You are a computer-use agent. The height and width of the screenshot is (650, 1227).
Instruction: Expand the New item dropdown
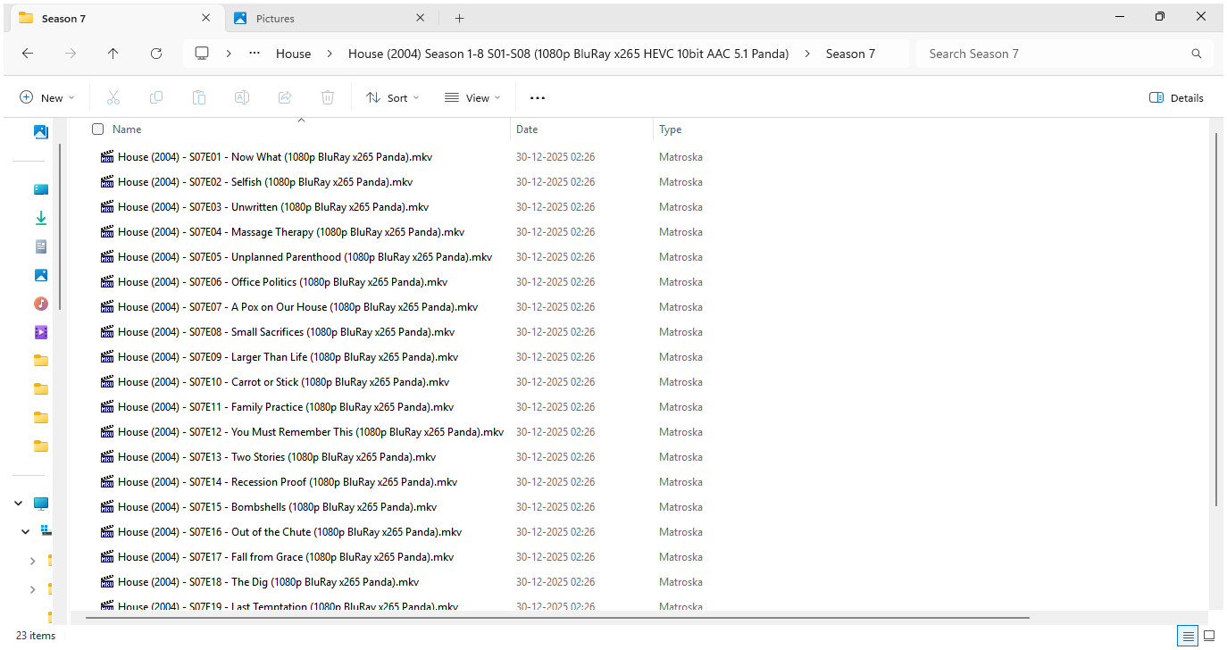[x=47, y=98]
